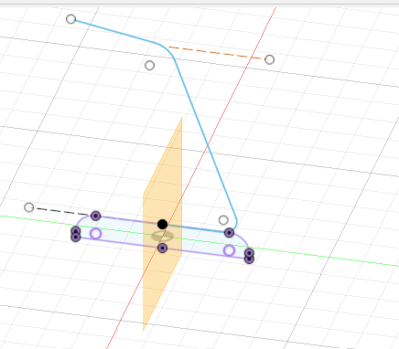Pick hollow endpoint of black dashed line

pyautogui.click(x=29, y=207)
